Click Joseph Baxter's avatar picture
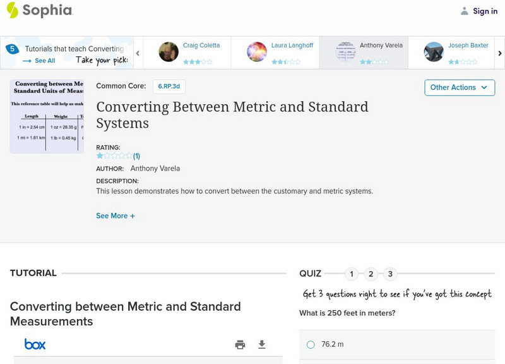Viewport: 505px width, 364px height. [434, 52]
